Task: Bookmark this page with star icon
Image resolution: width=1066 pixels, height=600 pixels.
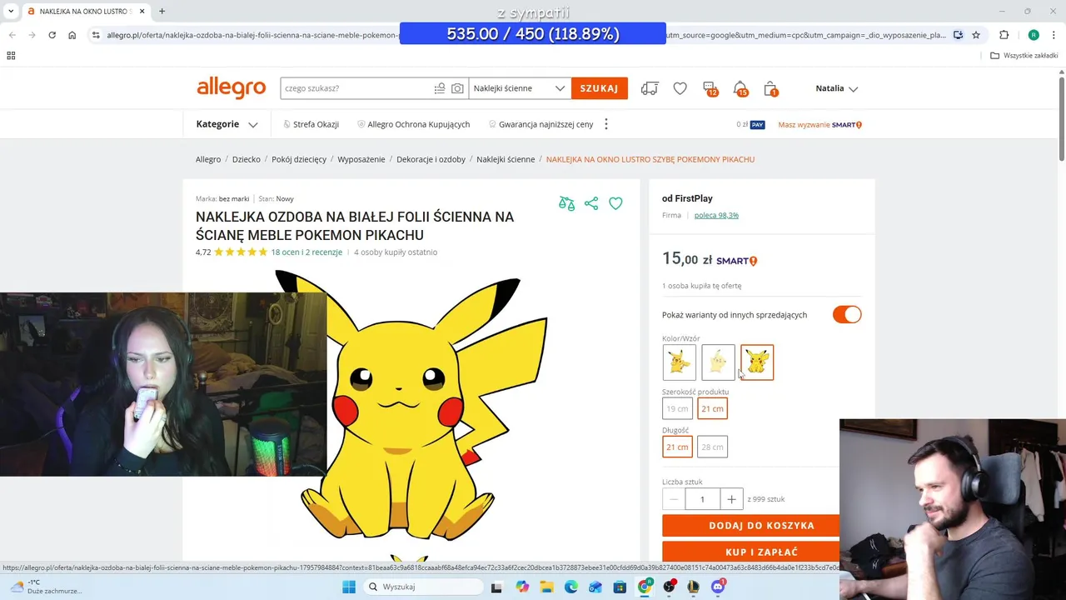Action: pyautogui.click(x=976, y=35)
